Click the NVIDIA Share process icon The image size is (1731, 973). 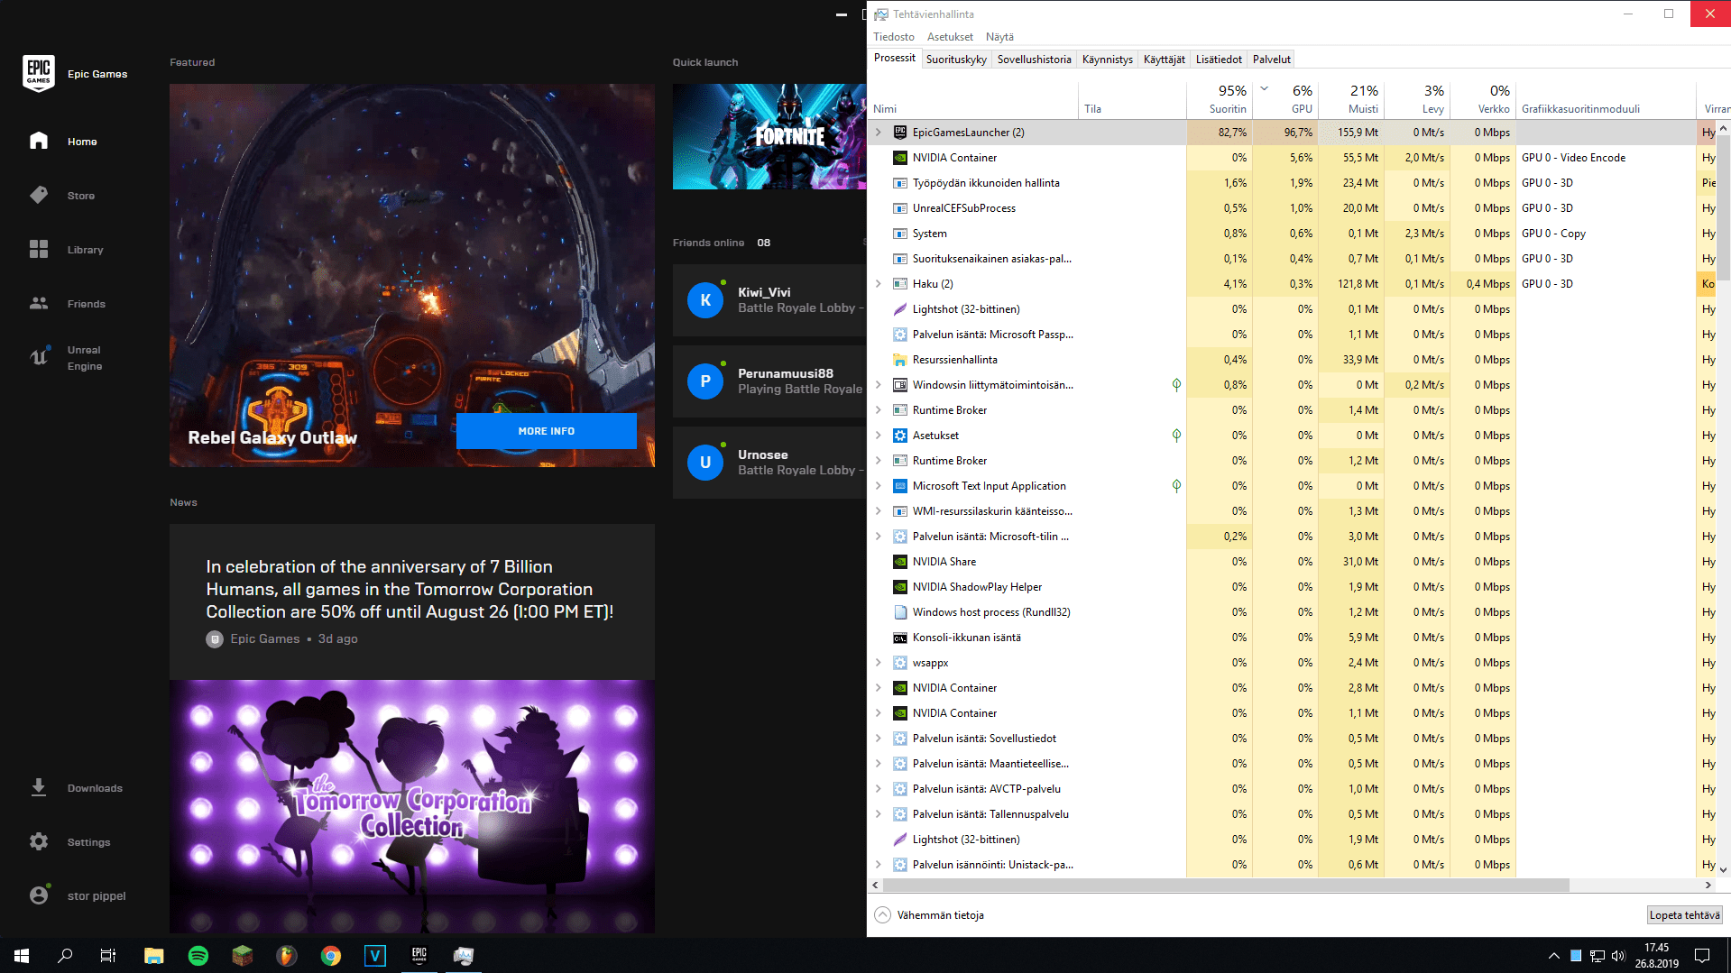click(899, 561)
